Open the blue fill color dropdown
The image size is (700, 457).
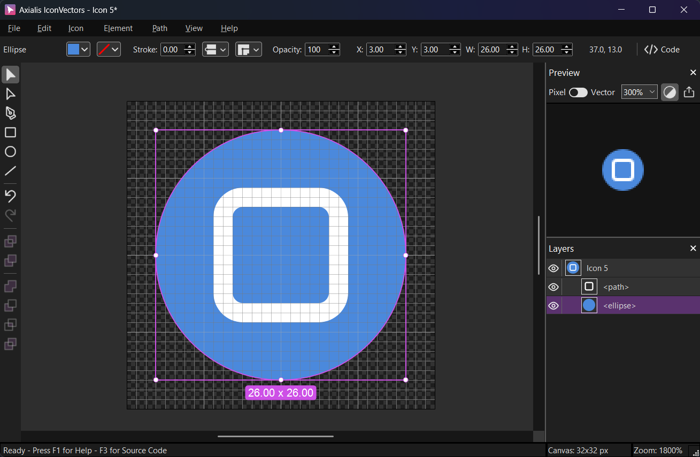tap(78, 50)
